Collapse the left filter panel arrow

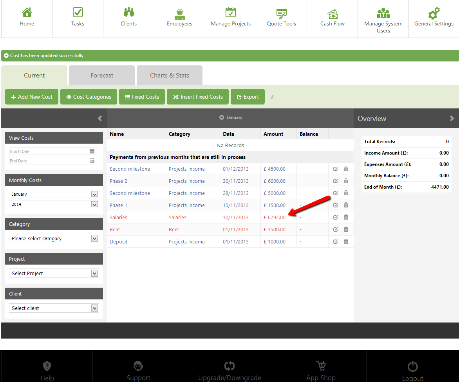coord(100,118)
